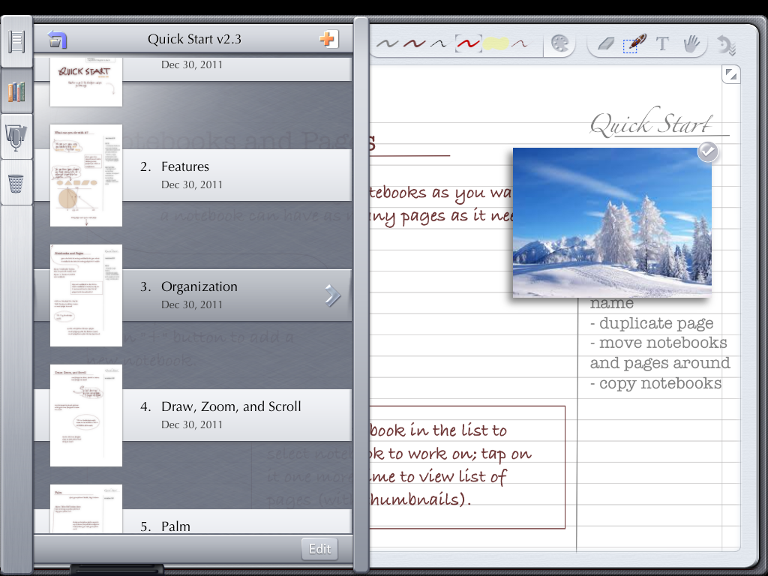Go back using the blue folder arrow

pos(57,39)
